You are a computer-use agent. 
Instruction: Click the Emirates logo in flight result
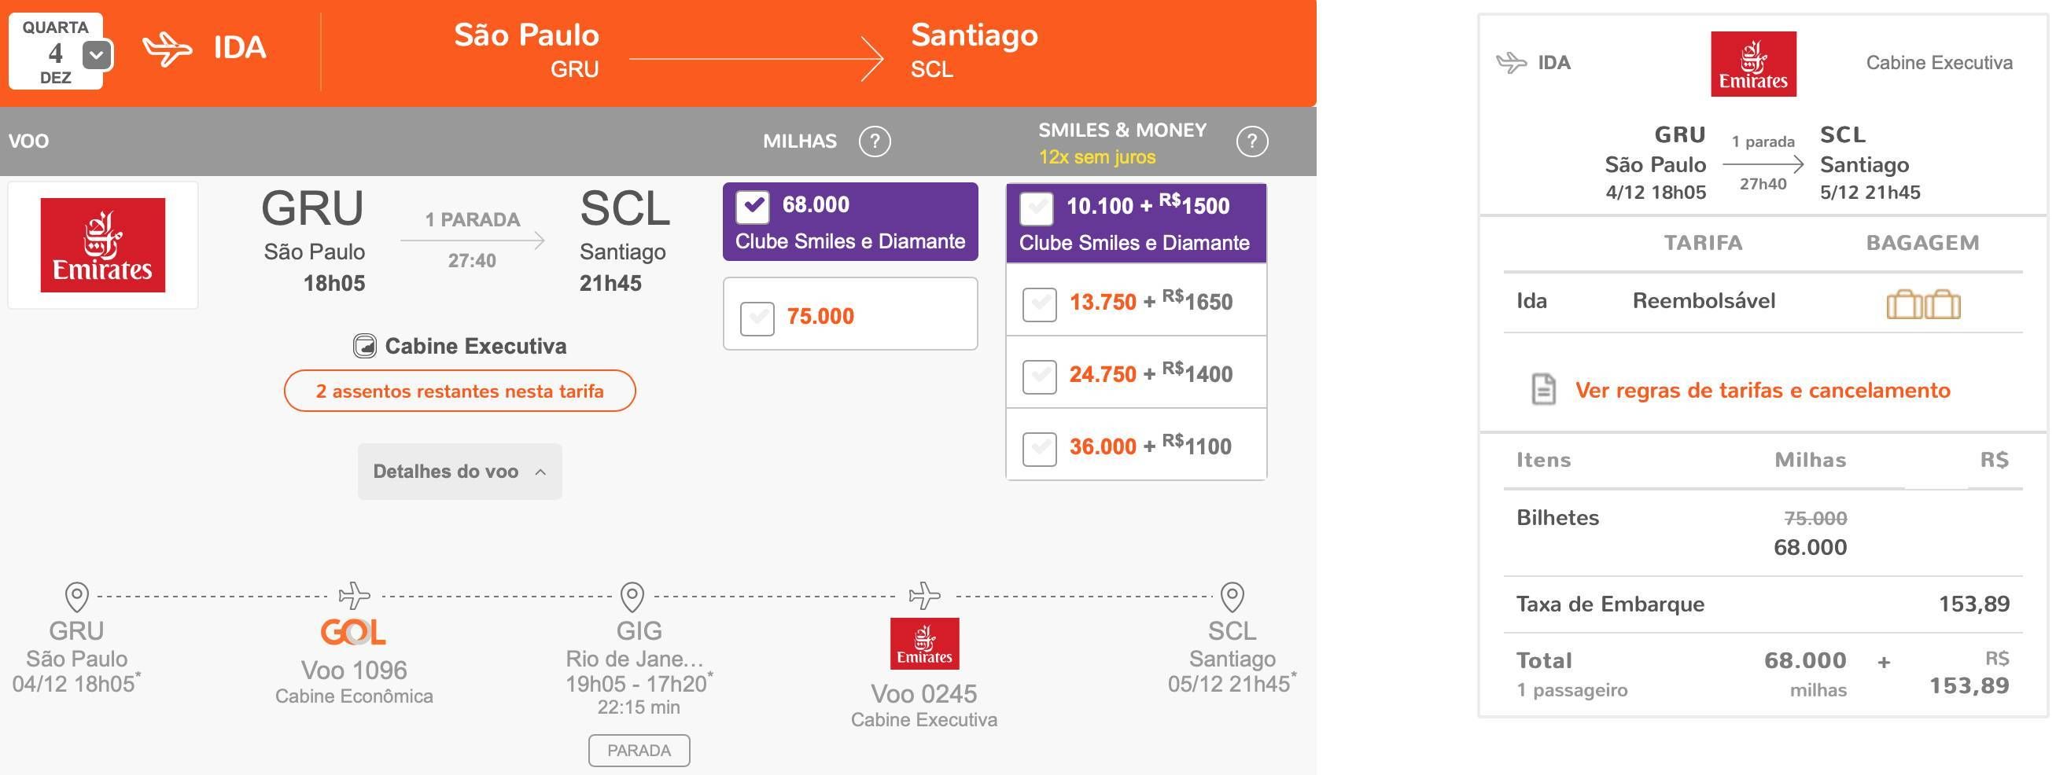pos(103,244)
